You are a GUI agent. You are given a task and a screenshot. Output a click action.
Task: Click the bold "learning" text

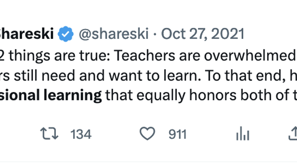tap(73, 95)
